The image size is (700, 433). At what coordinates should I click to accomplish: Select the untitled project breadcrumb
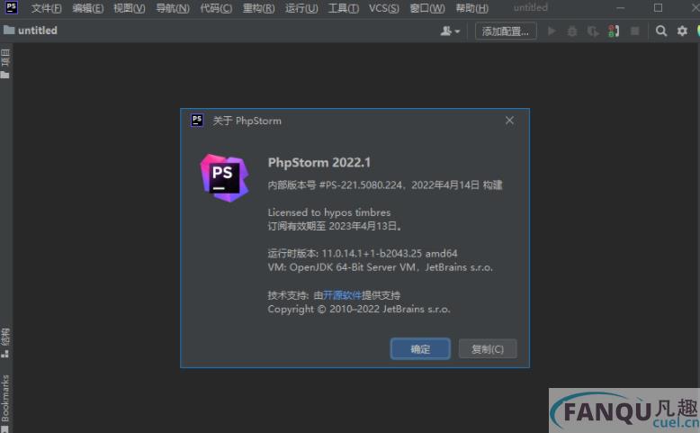[x=31, y=31]
